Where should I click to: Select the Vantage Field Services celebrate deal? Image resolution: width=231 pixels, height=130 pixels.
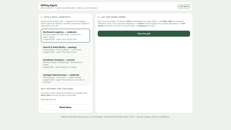pos(65,79)
